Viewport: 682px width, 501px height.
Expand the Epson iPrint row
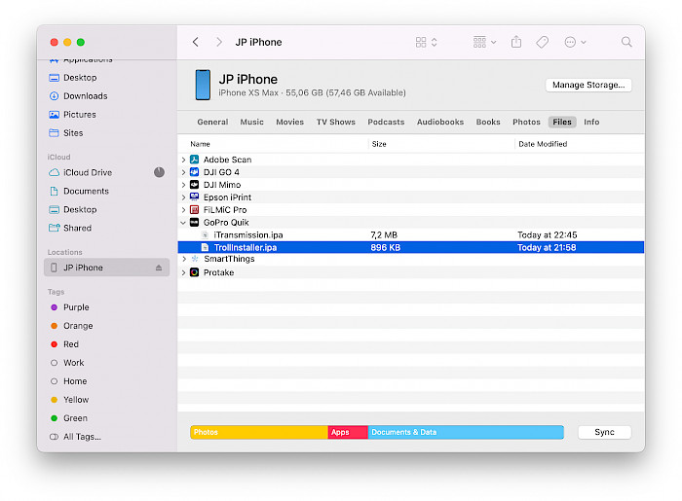[x=183, y=197]
